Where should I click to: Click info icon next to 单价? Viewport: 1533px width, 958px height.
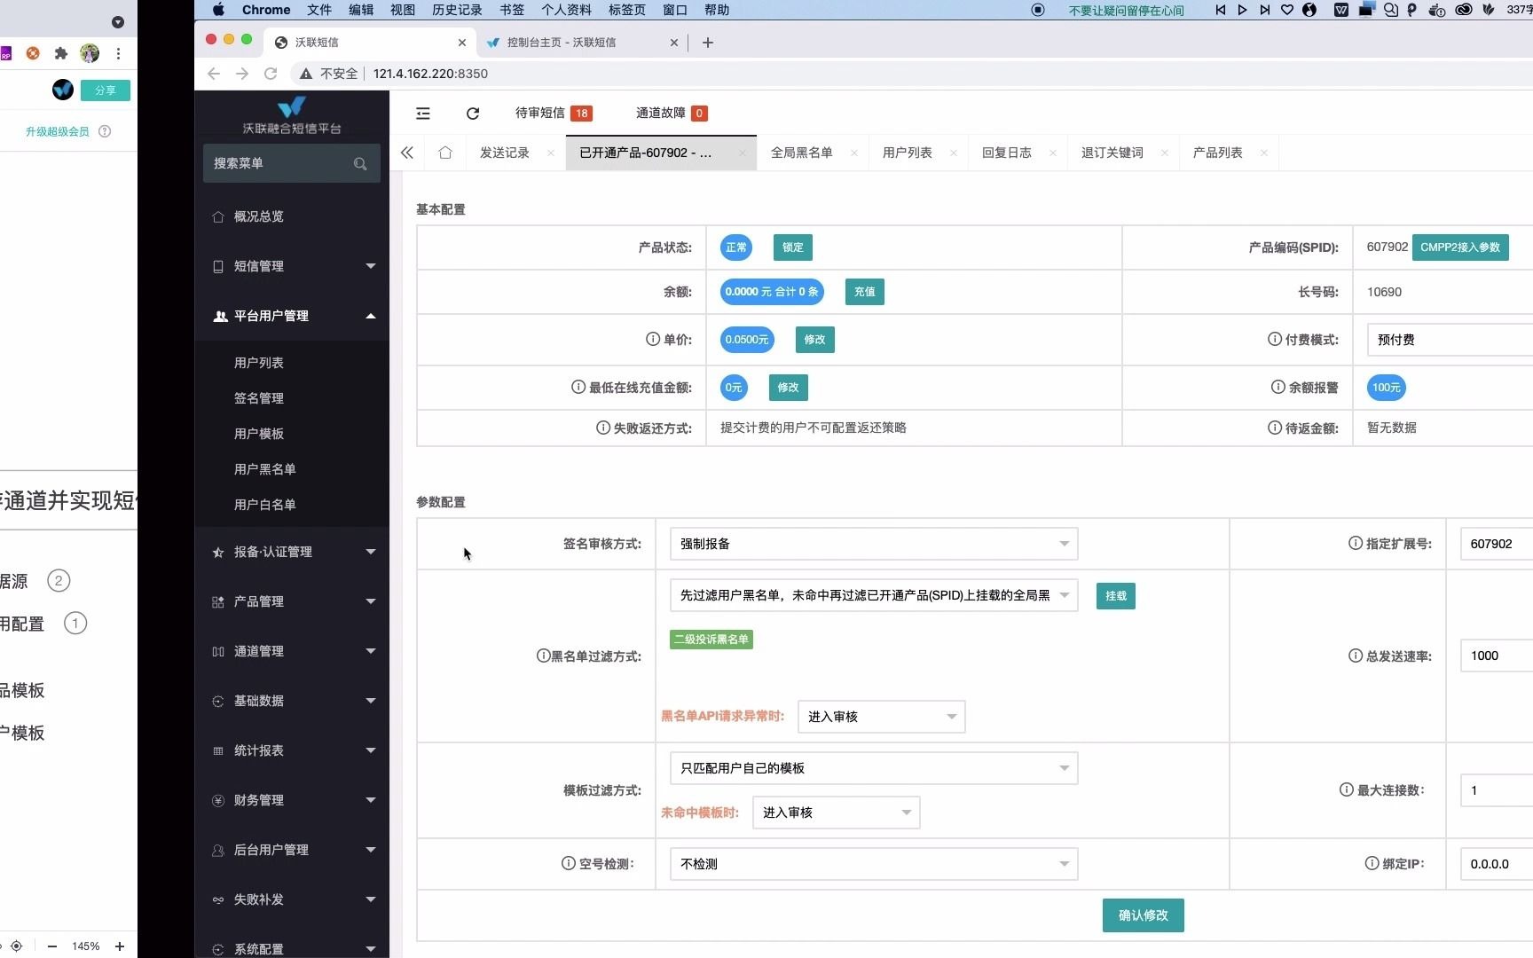click(653, 339)
